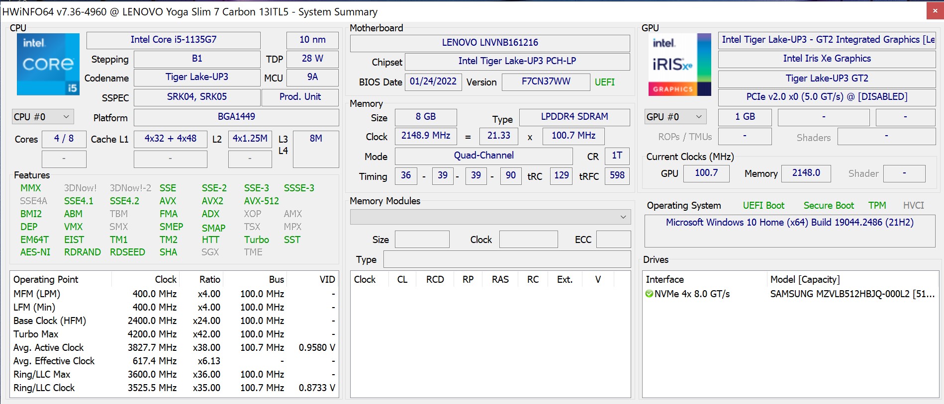Click the Memory Modules Type input field

(x=507, y=259)
